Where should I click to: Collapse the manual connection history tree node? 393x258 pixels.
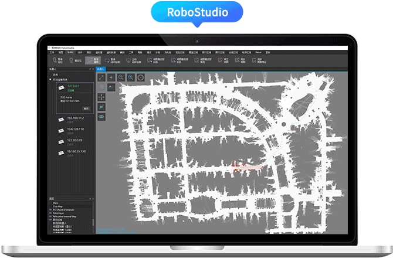[50, 79]
